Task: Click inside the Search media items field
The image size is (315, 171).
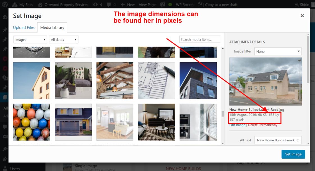Action: (x=200, y=39)
